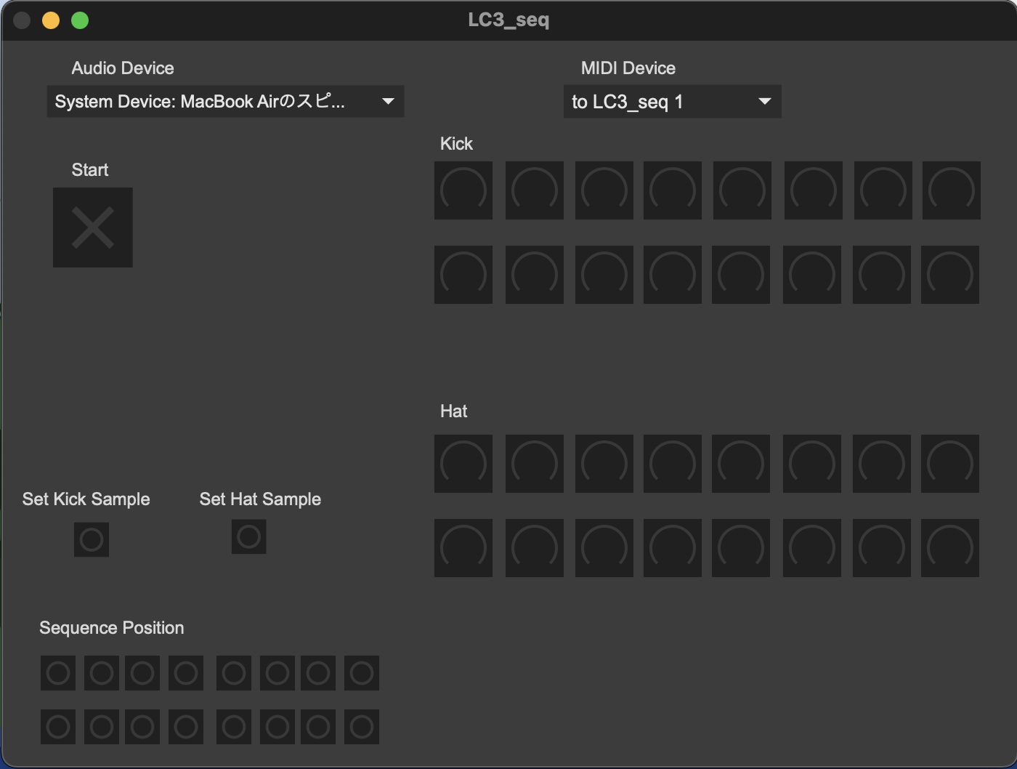The image size is (1017, 769).
Task: Click the last Kick dial in top row
Action: [952, 190]
